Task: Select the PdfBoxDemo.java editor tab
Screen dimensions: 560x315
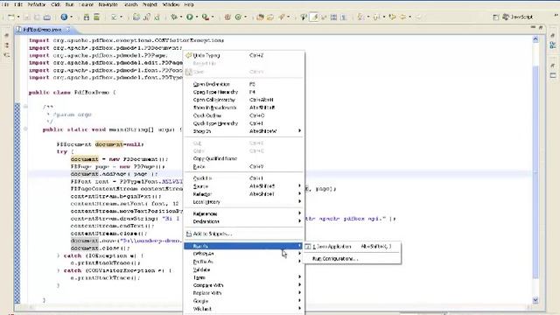Action: tap(42, 30)
